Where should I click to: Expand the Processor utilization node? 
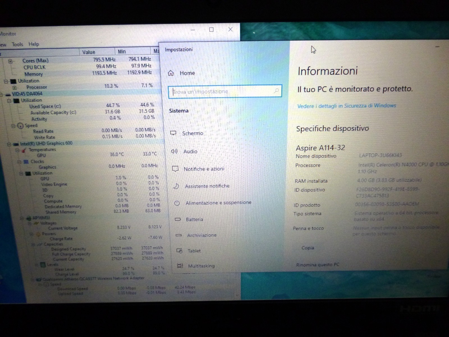coord(15,88)
